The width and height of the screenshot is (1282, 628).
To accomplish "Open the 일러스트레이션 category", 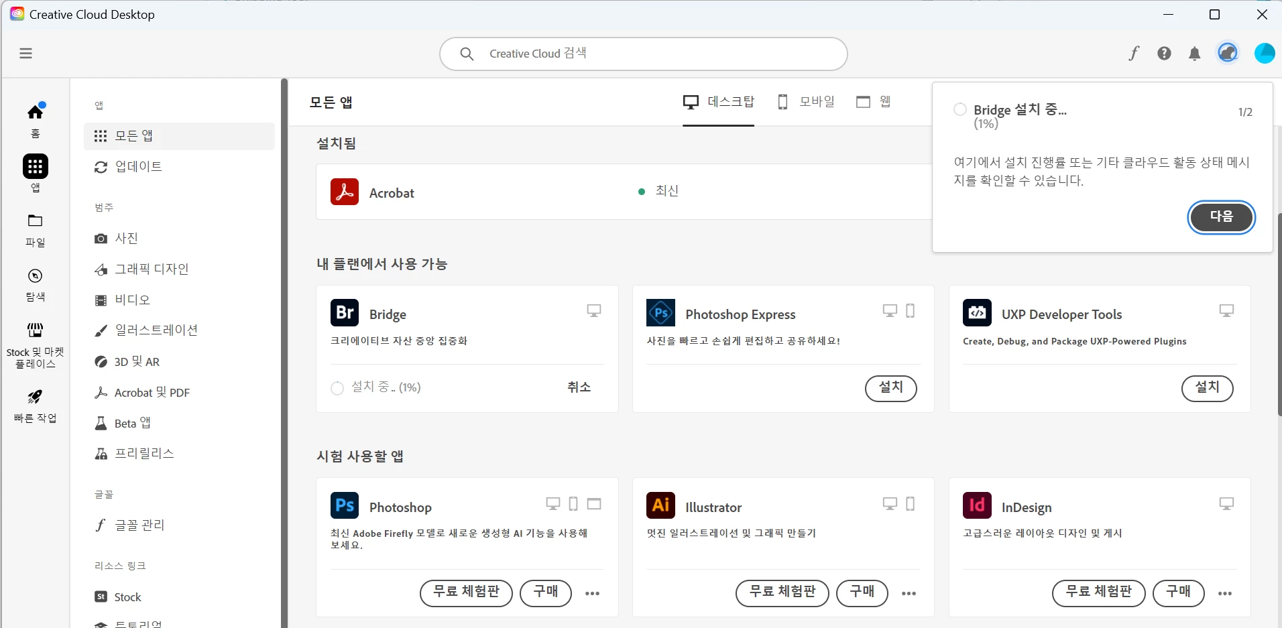I will (x=179, y=330).
